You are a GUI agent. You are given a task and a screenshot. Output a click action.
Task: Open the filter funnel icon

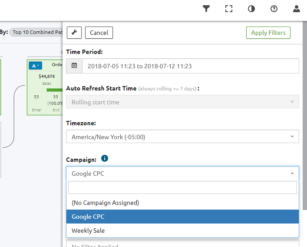point(206,9)
